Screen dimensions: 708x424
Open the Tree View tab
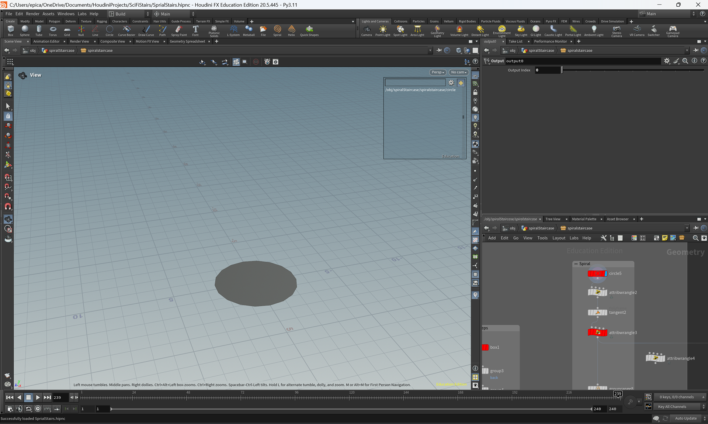(553, 219)
